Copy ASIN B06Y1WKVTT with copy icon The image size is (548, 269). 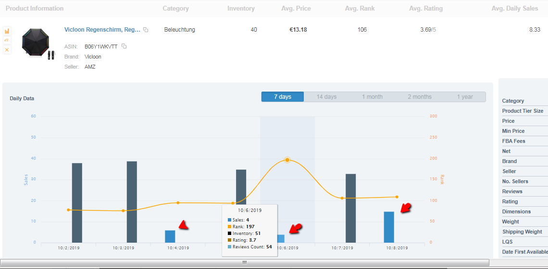click(x=124, y=47)
